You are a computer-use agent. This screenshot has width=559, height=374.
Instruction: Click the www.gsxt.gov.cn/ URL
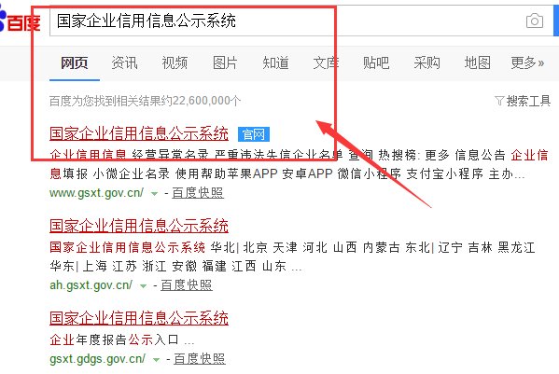click(96, 193)
